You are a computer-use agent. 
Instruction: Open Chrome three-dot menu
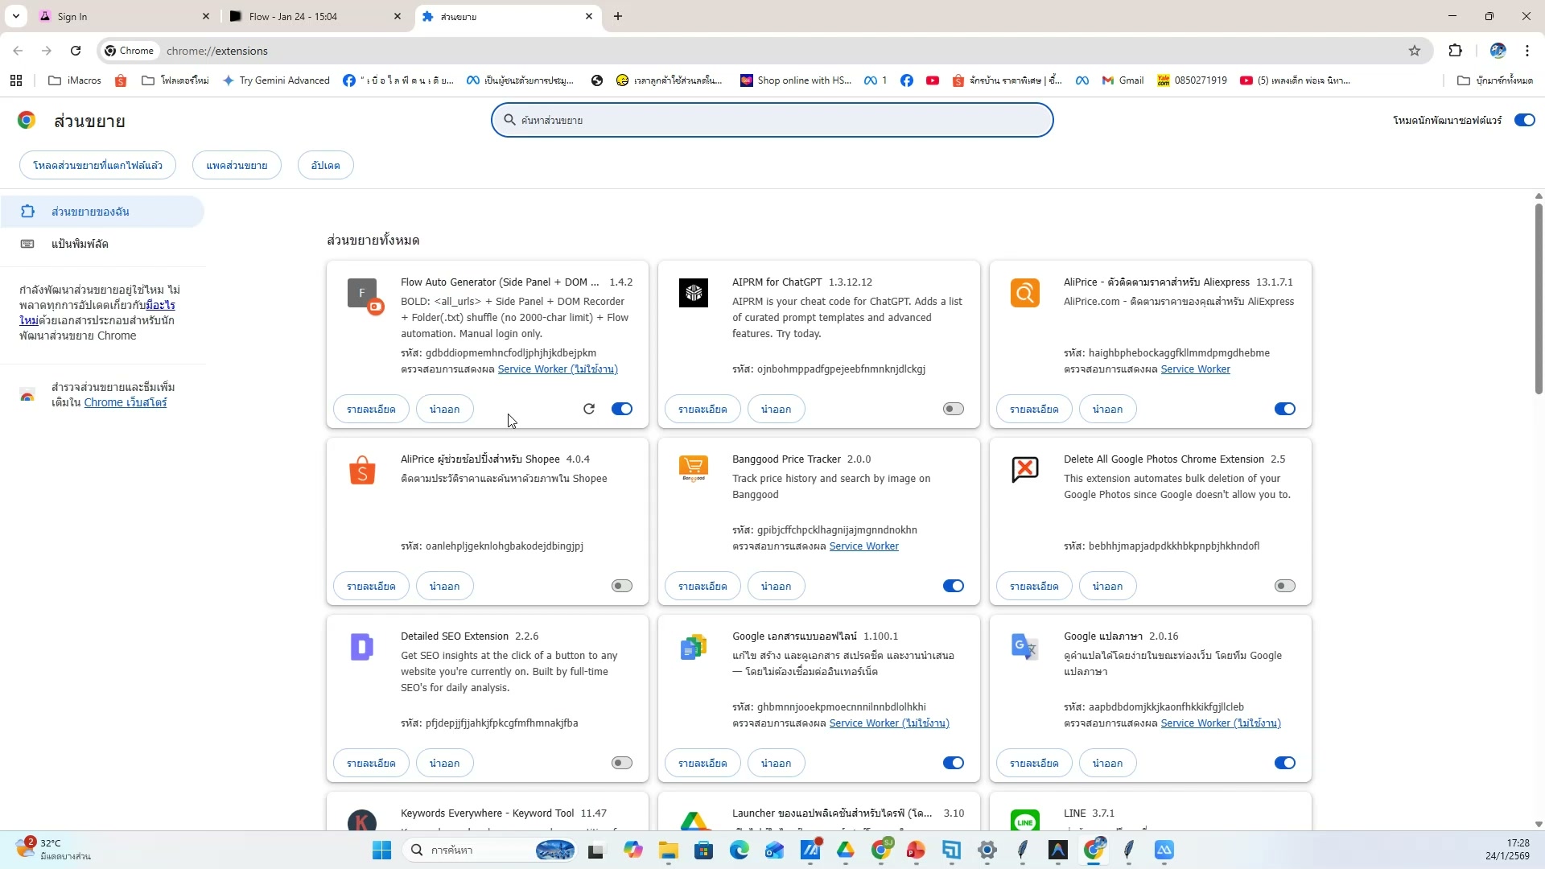[1527, 51]
